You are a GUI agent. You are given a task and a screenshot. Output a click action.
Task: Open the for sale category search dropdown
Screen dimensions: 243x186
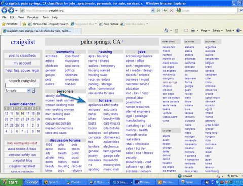18,90
